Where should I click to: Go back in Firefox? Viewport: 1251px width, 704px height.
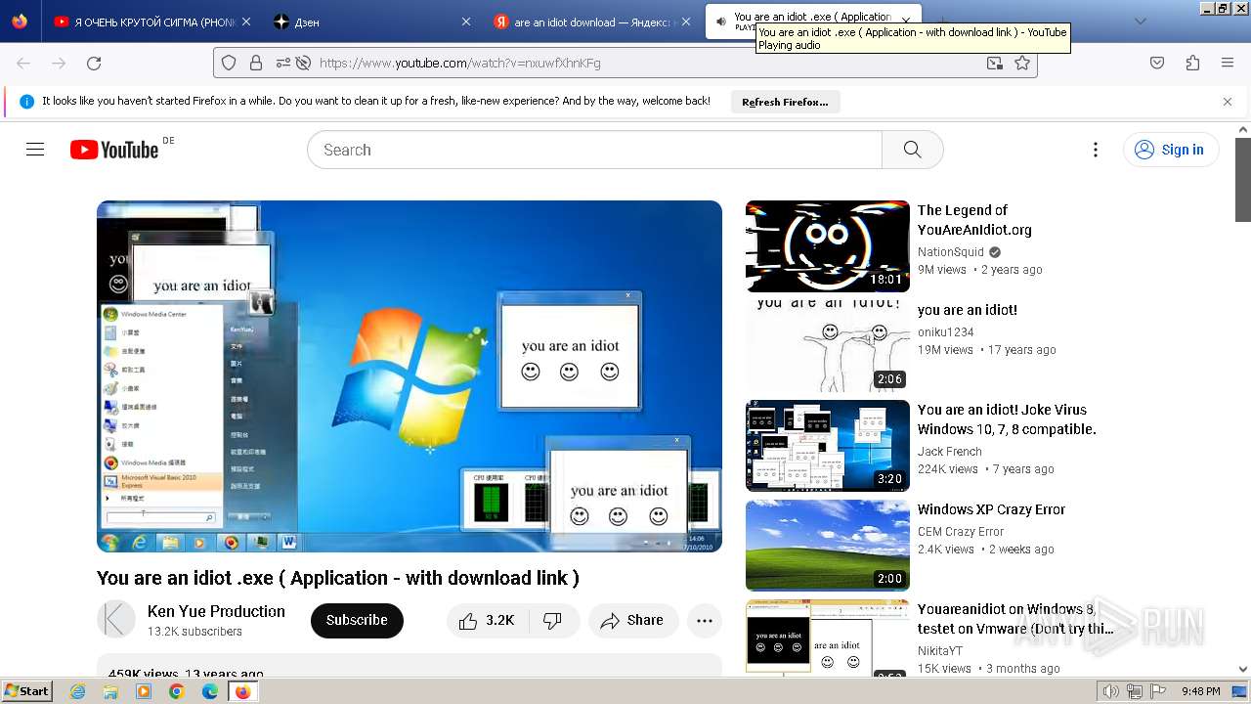(23, 63)
